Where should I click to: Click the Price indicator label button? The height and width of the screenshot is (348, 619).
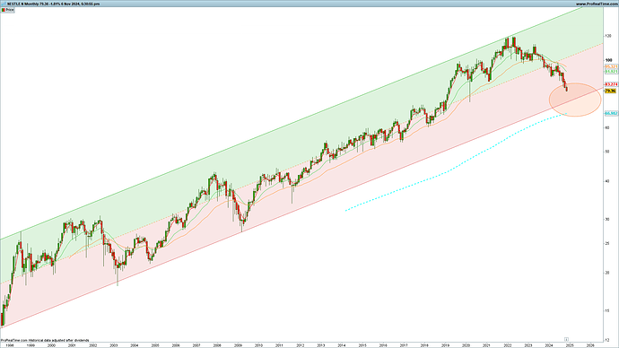point(7,10)
